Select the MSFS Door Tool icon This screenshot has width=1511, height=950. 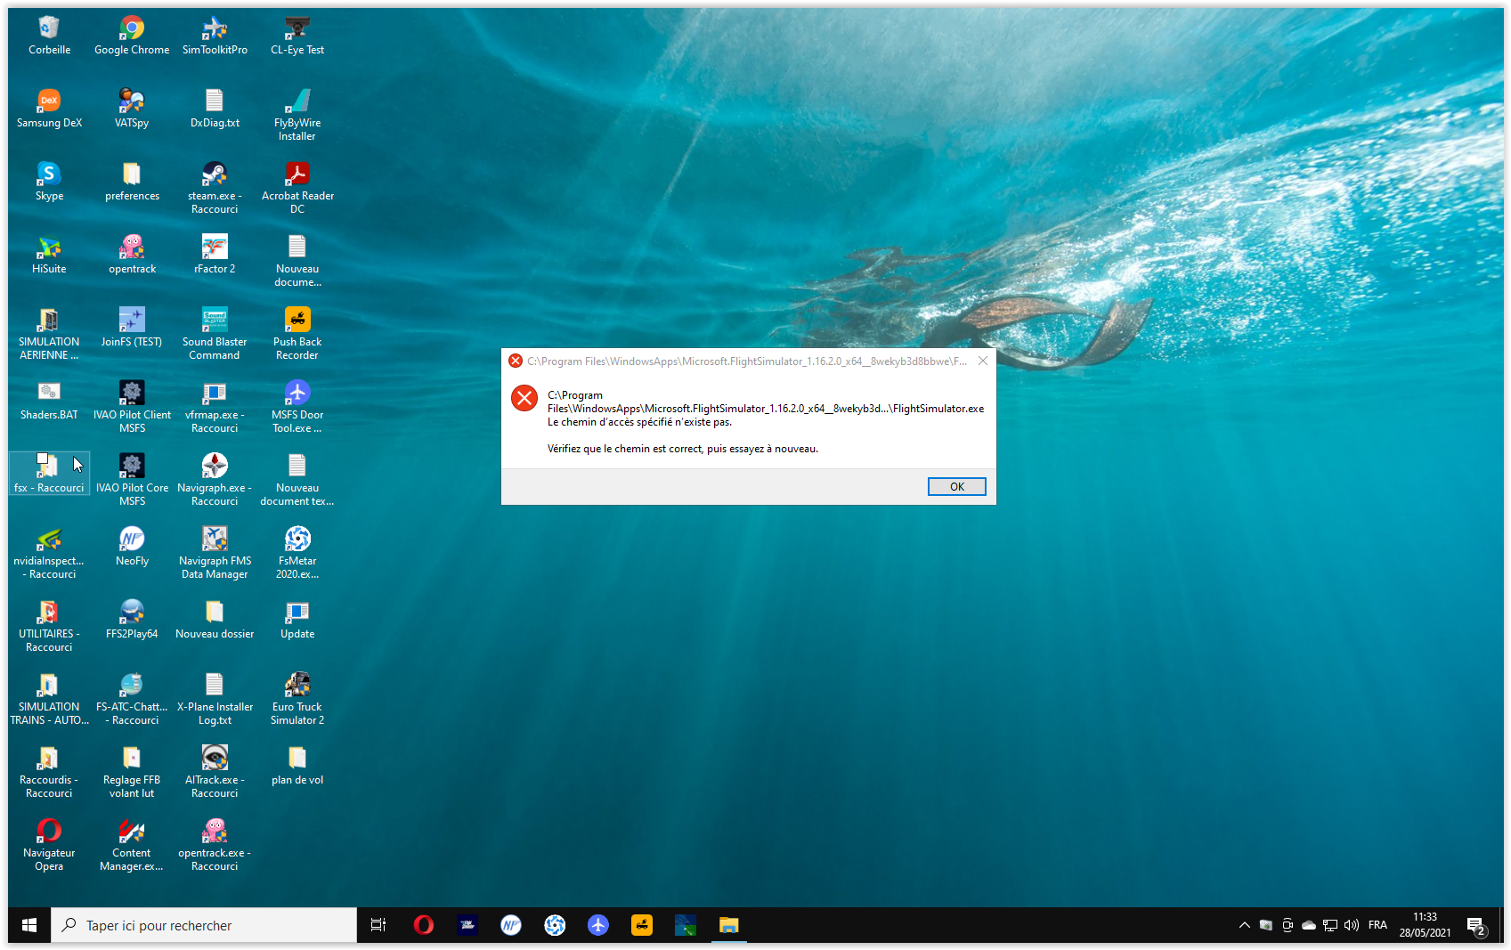(297, 407)
